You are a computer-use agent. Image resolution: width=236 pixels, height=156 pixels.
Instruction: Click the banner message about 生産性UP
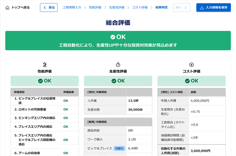click(x=118, y=45)
